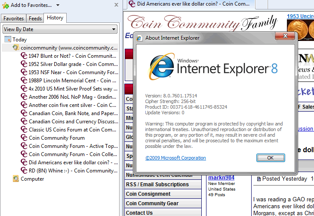
Task: Click site icon beside '1953 NSF Near'
Action: click(24, 72)
